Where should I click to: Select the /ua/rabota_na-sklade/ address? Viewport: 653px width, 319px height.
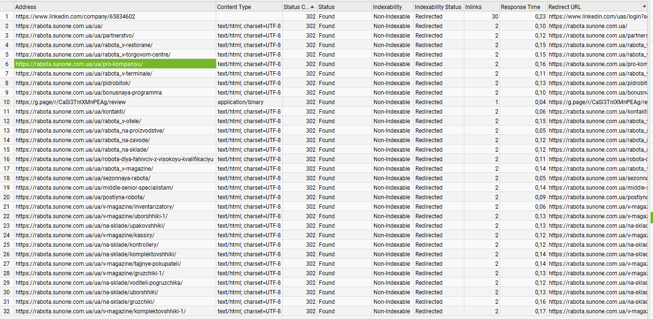[82, 150]
